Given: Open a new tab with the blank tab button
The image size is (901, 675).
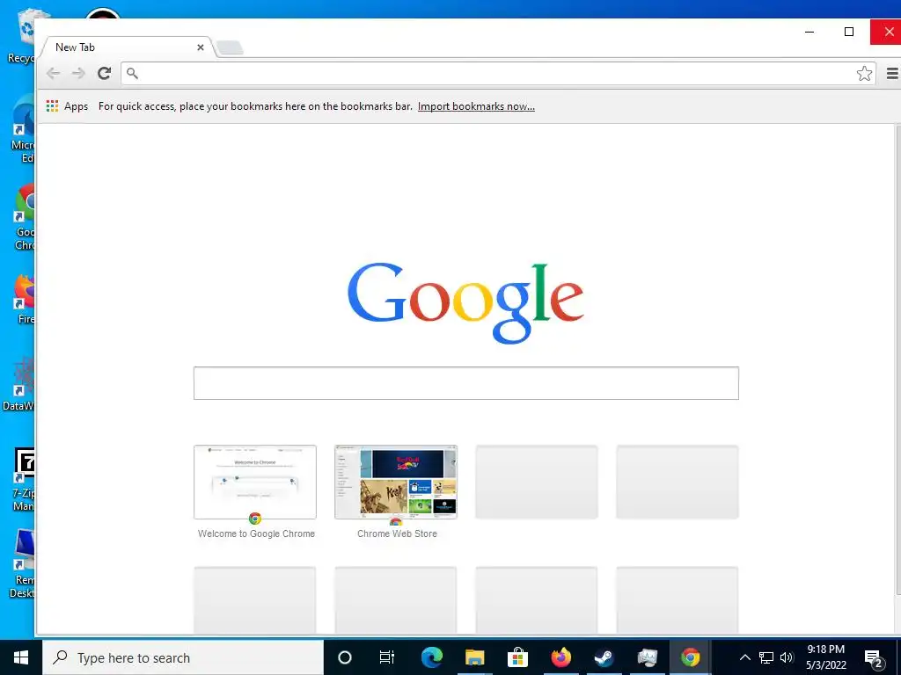Looking at the screenshot, I should coord(230,48).
